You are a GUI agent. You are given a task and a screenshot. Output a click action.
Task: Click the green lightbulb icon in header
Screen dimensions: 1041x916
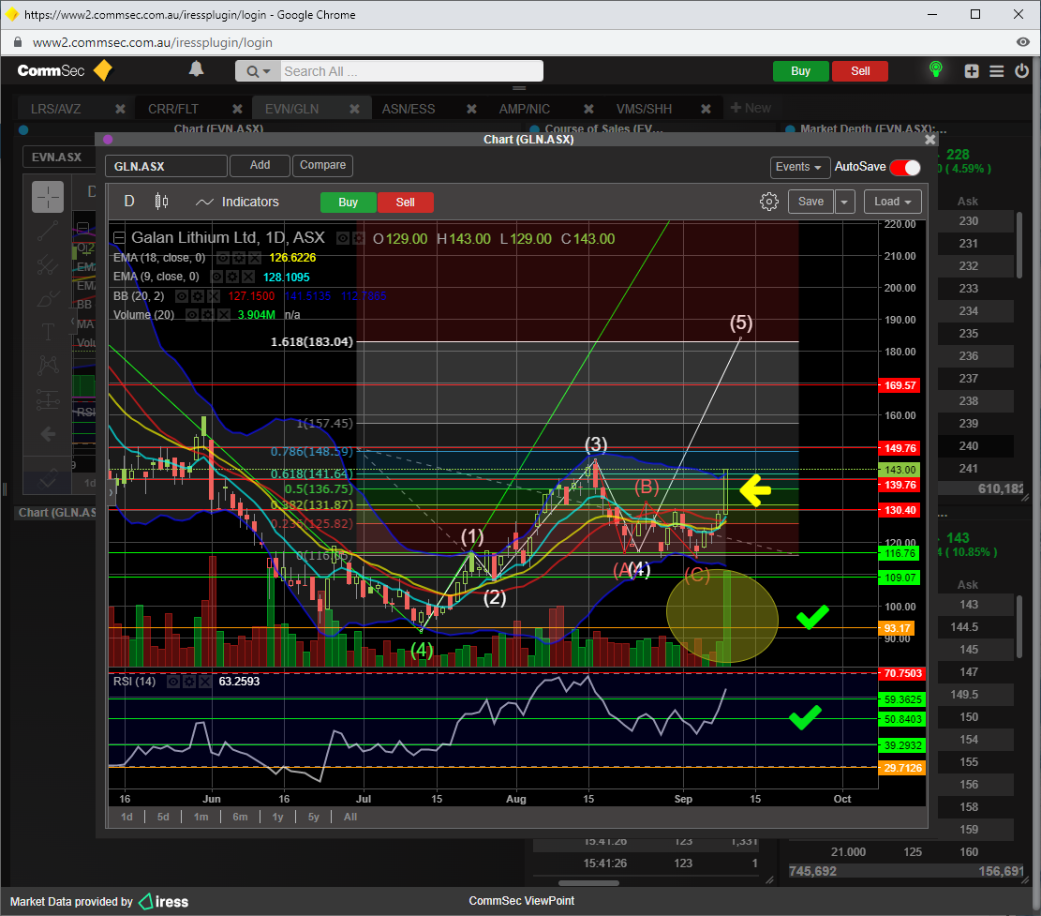click(x=935, y=69)
